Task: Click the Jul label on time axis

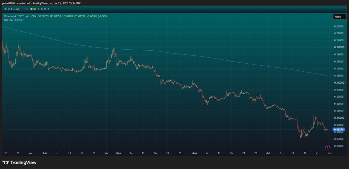Action: pos(268,153)
